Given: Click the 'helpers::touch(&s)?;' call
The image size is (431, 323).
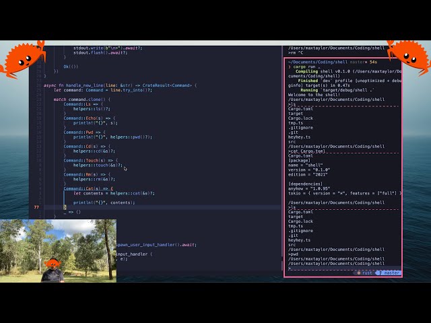Looking at the screenshot, I should coord(98,165).
